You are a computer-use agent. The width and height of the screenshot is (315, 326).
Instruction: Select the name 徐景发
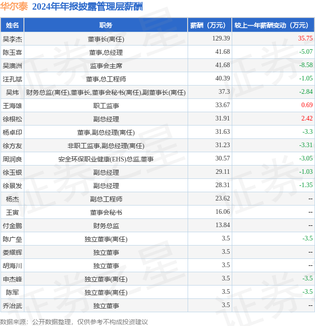pos(12,186)
